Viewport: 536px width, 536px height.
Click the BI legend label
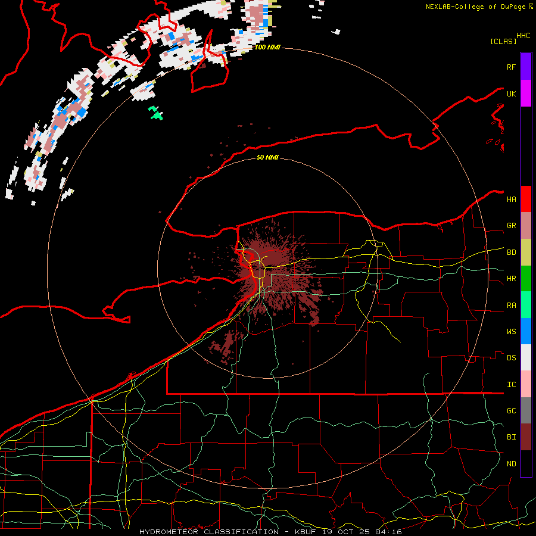coord(511,437)
